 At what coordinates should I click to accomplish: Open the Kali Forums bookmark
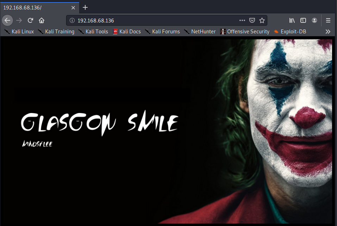click(x=162, y=32)
